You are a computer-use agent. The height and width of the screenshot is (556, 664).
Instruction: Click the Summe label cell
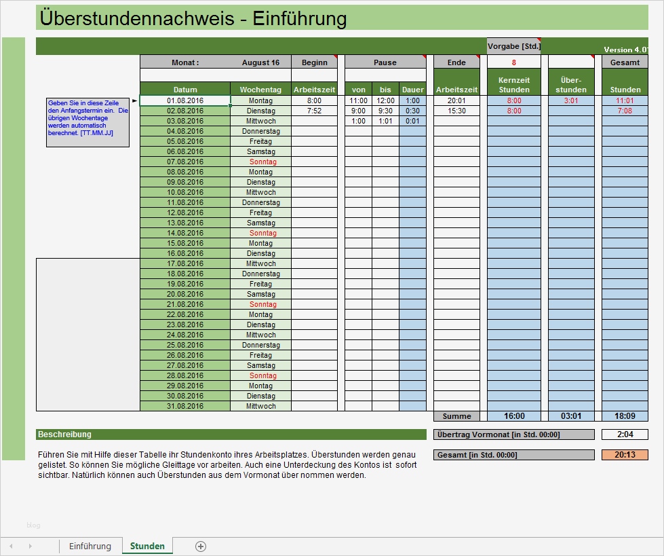pyautogui.click(x=456, y=416)
